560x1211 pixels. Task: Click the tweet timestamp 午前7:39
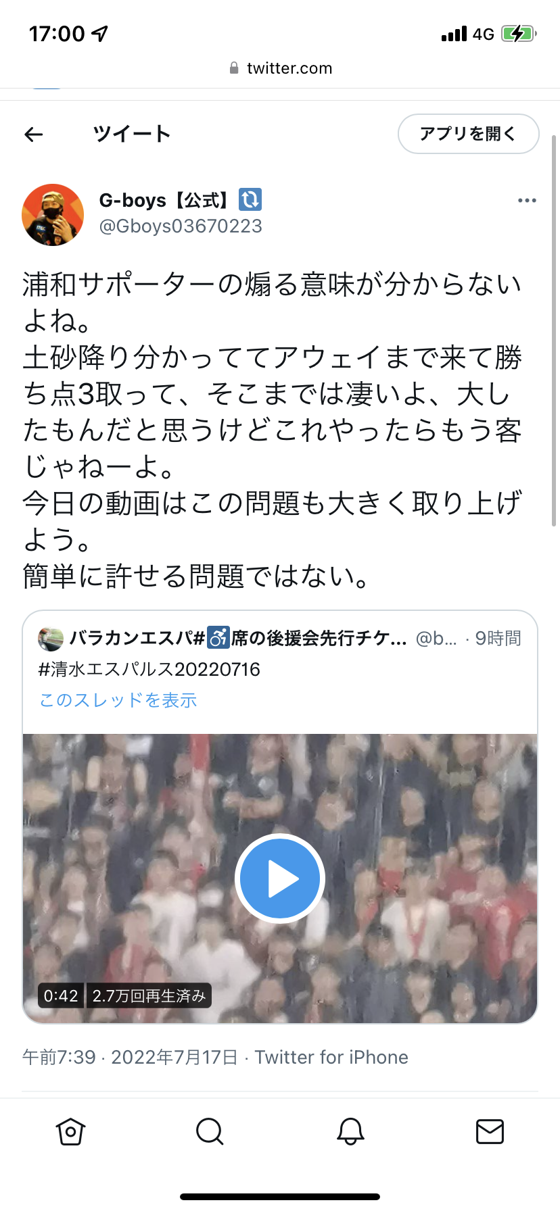[x=59, y=1057]
